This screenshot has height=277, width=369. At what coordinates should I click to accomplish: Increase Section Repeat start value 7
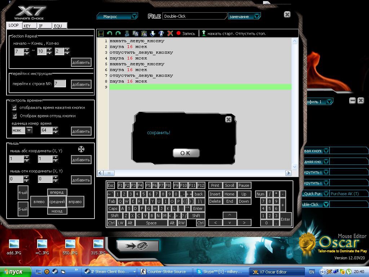27,49
